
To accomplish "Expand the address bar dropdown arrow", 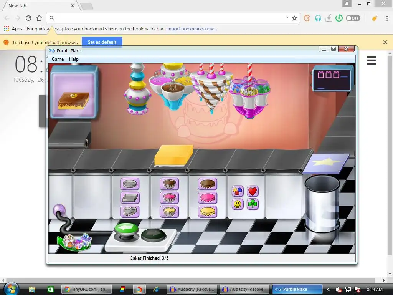I will [287, 17].
